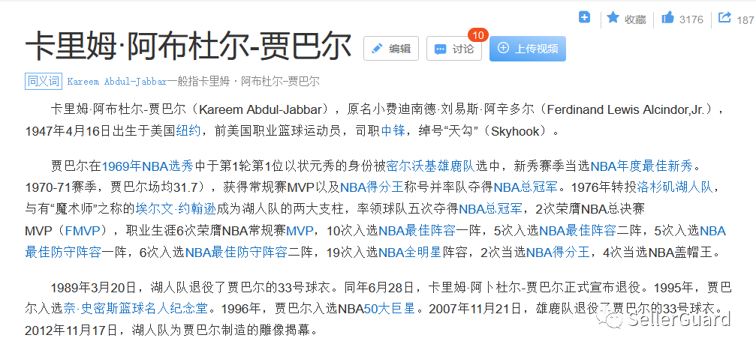Click NBA总冠军 link after 五次夺得

tap(490, 209)
